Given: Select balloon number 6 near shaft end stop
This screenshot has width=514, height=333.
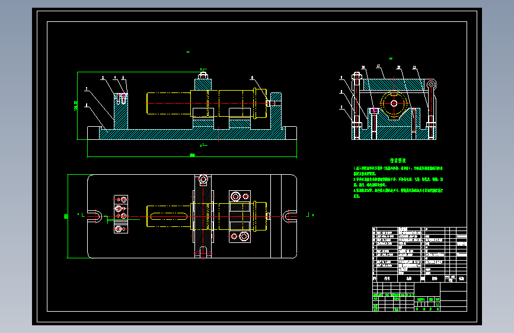Looking at the screenshot, I should [252, 78].
